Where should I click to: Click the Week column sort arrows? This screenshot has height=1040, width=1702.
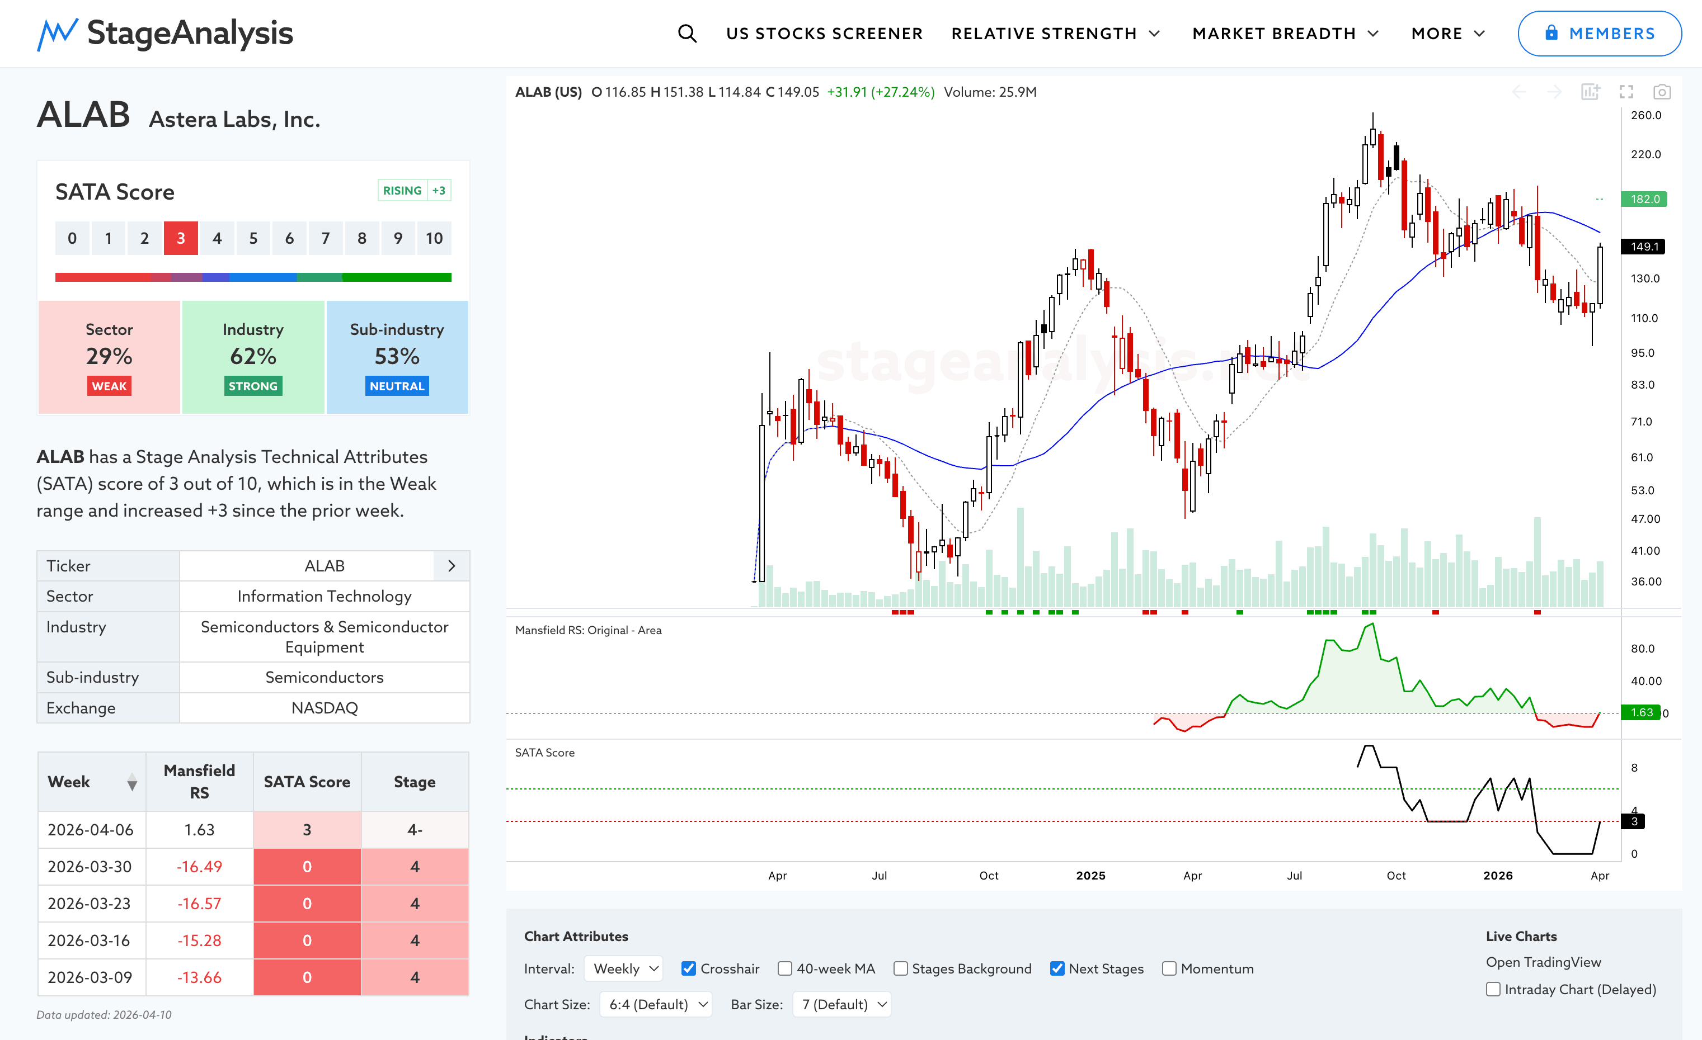132,782
